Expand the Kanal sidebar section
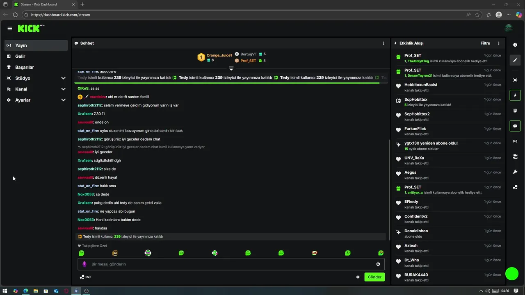 point(63,89)
